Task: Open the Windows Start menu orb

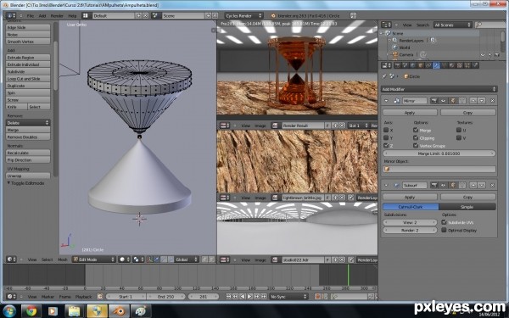Action: click(x=8, y=311)
